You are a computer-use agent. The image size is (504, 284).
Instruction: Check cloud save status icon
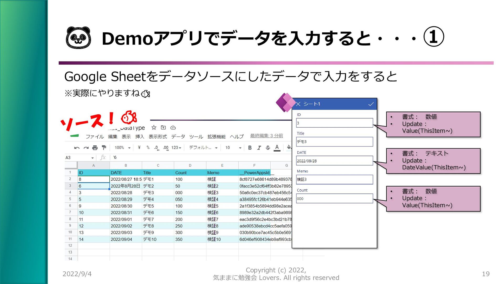(x=173, y=128)
